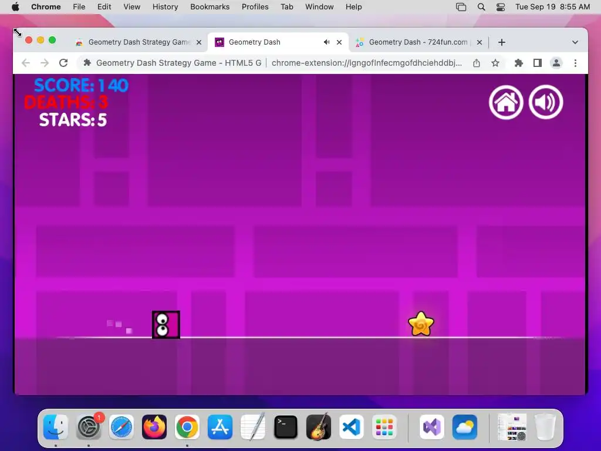Click the chrome-extension URL address field
This screenshot has height=451, width=601.
[367, 63]
